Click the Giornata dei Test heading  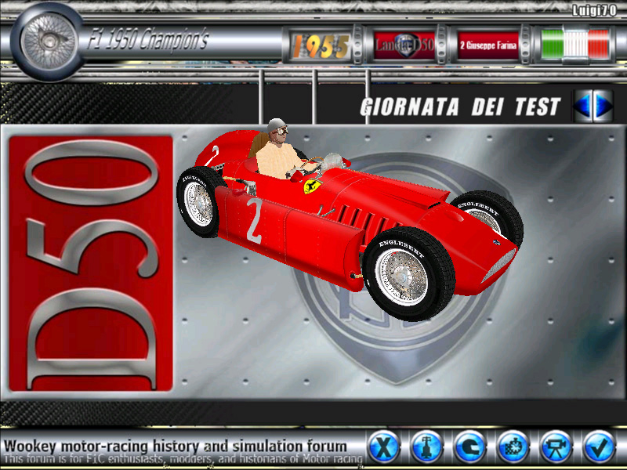(x=460, y=107)
